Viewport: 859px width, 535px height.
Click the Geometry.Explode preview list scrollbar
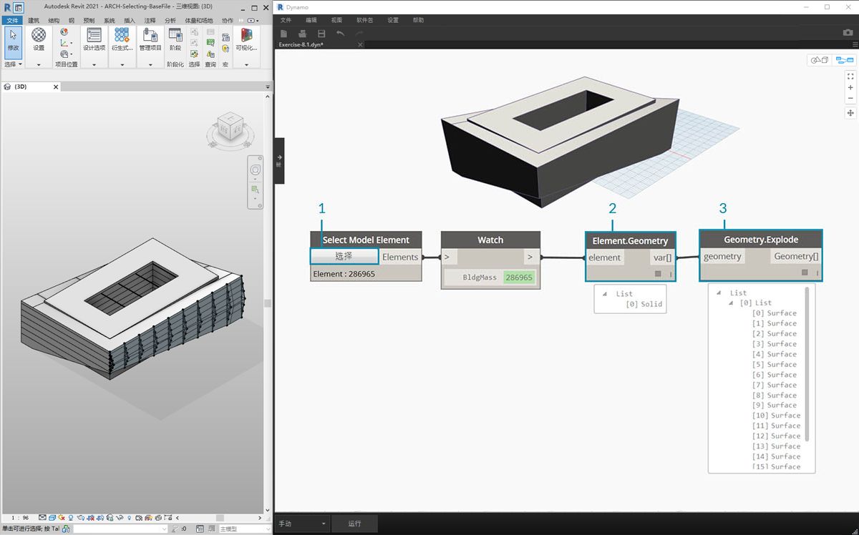coord(807,365)
